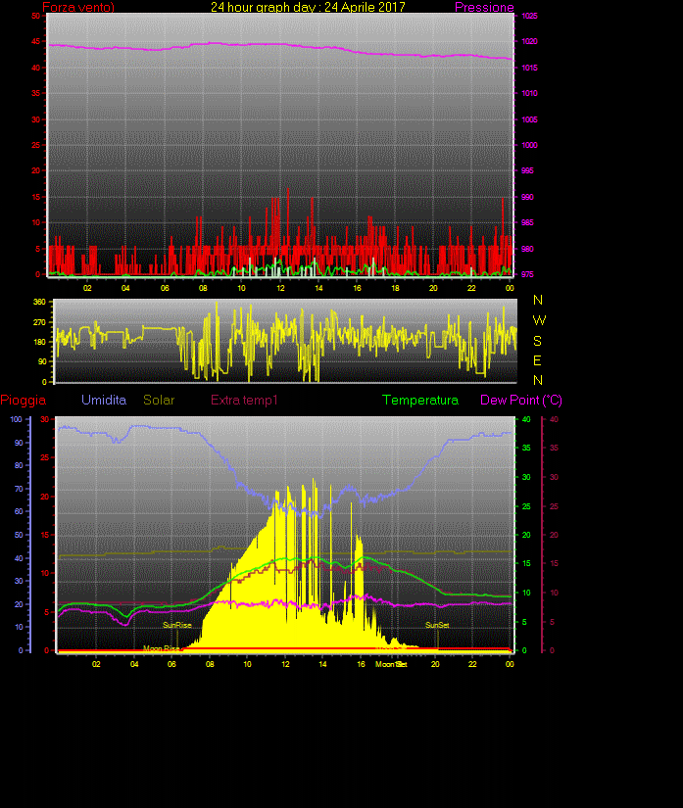Select the 'Extra temp1' legend label
Image resolution: width=683 pixels, height=808 pixels.
244,400
